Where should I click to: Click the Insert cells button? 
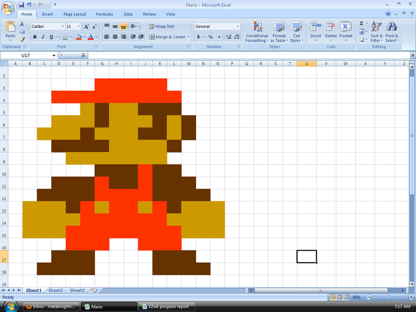[315, 32]
